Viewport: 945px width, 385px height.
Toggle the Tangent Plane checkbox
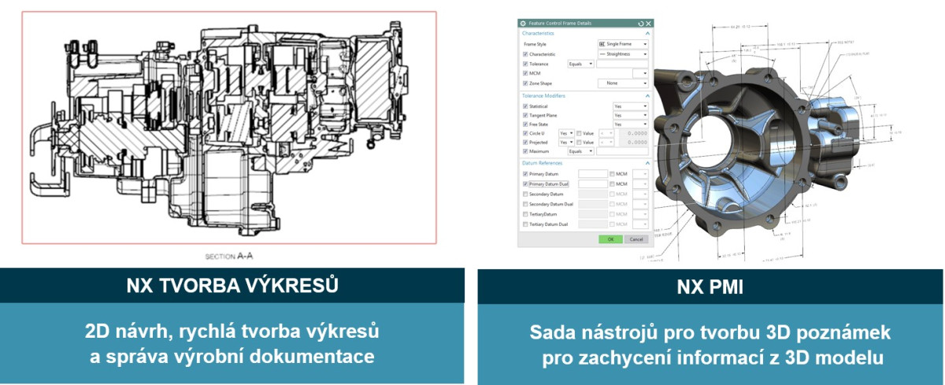[525, 115]
